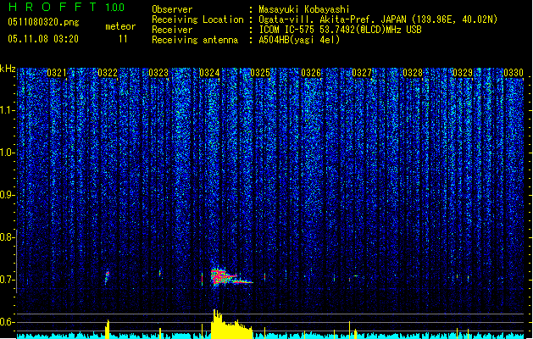The width and height of the screenshot is (533, 339).
Task: Click the 0327 time marker
Action: 362,74
